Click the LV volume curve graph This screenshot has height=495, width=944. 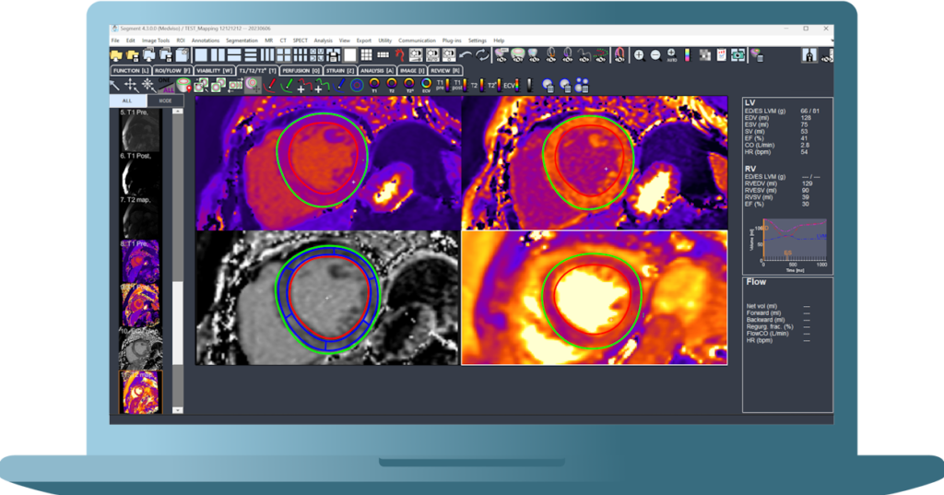coord(795,240)
